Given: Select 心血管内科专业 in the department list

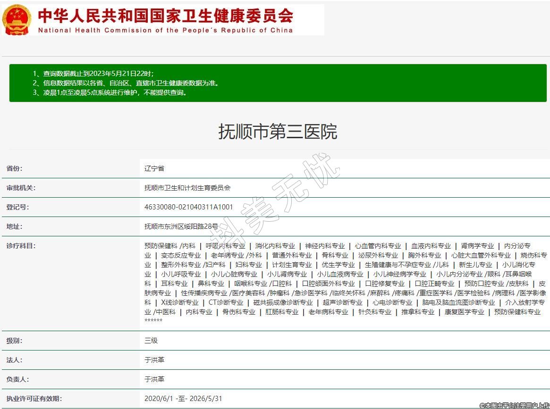Looking at the screenshot, I should tap(378, 246).
